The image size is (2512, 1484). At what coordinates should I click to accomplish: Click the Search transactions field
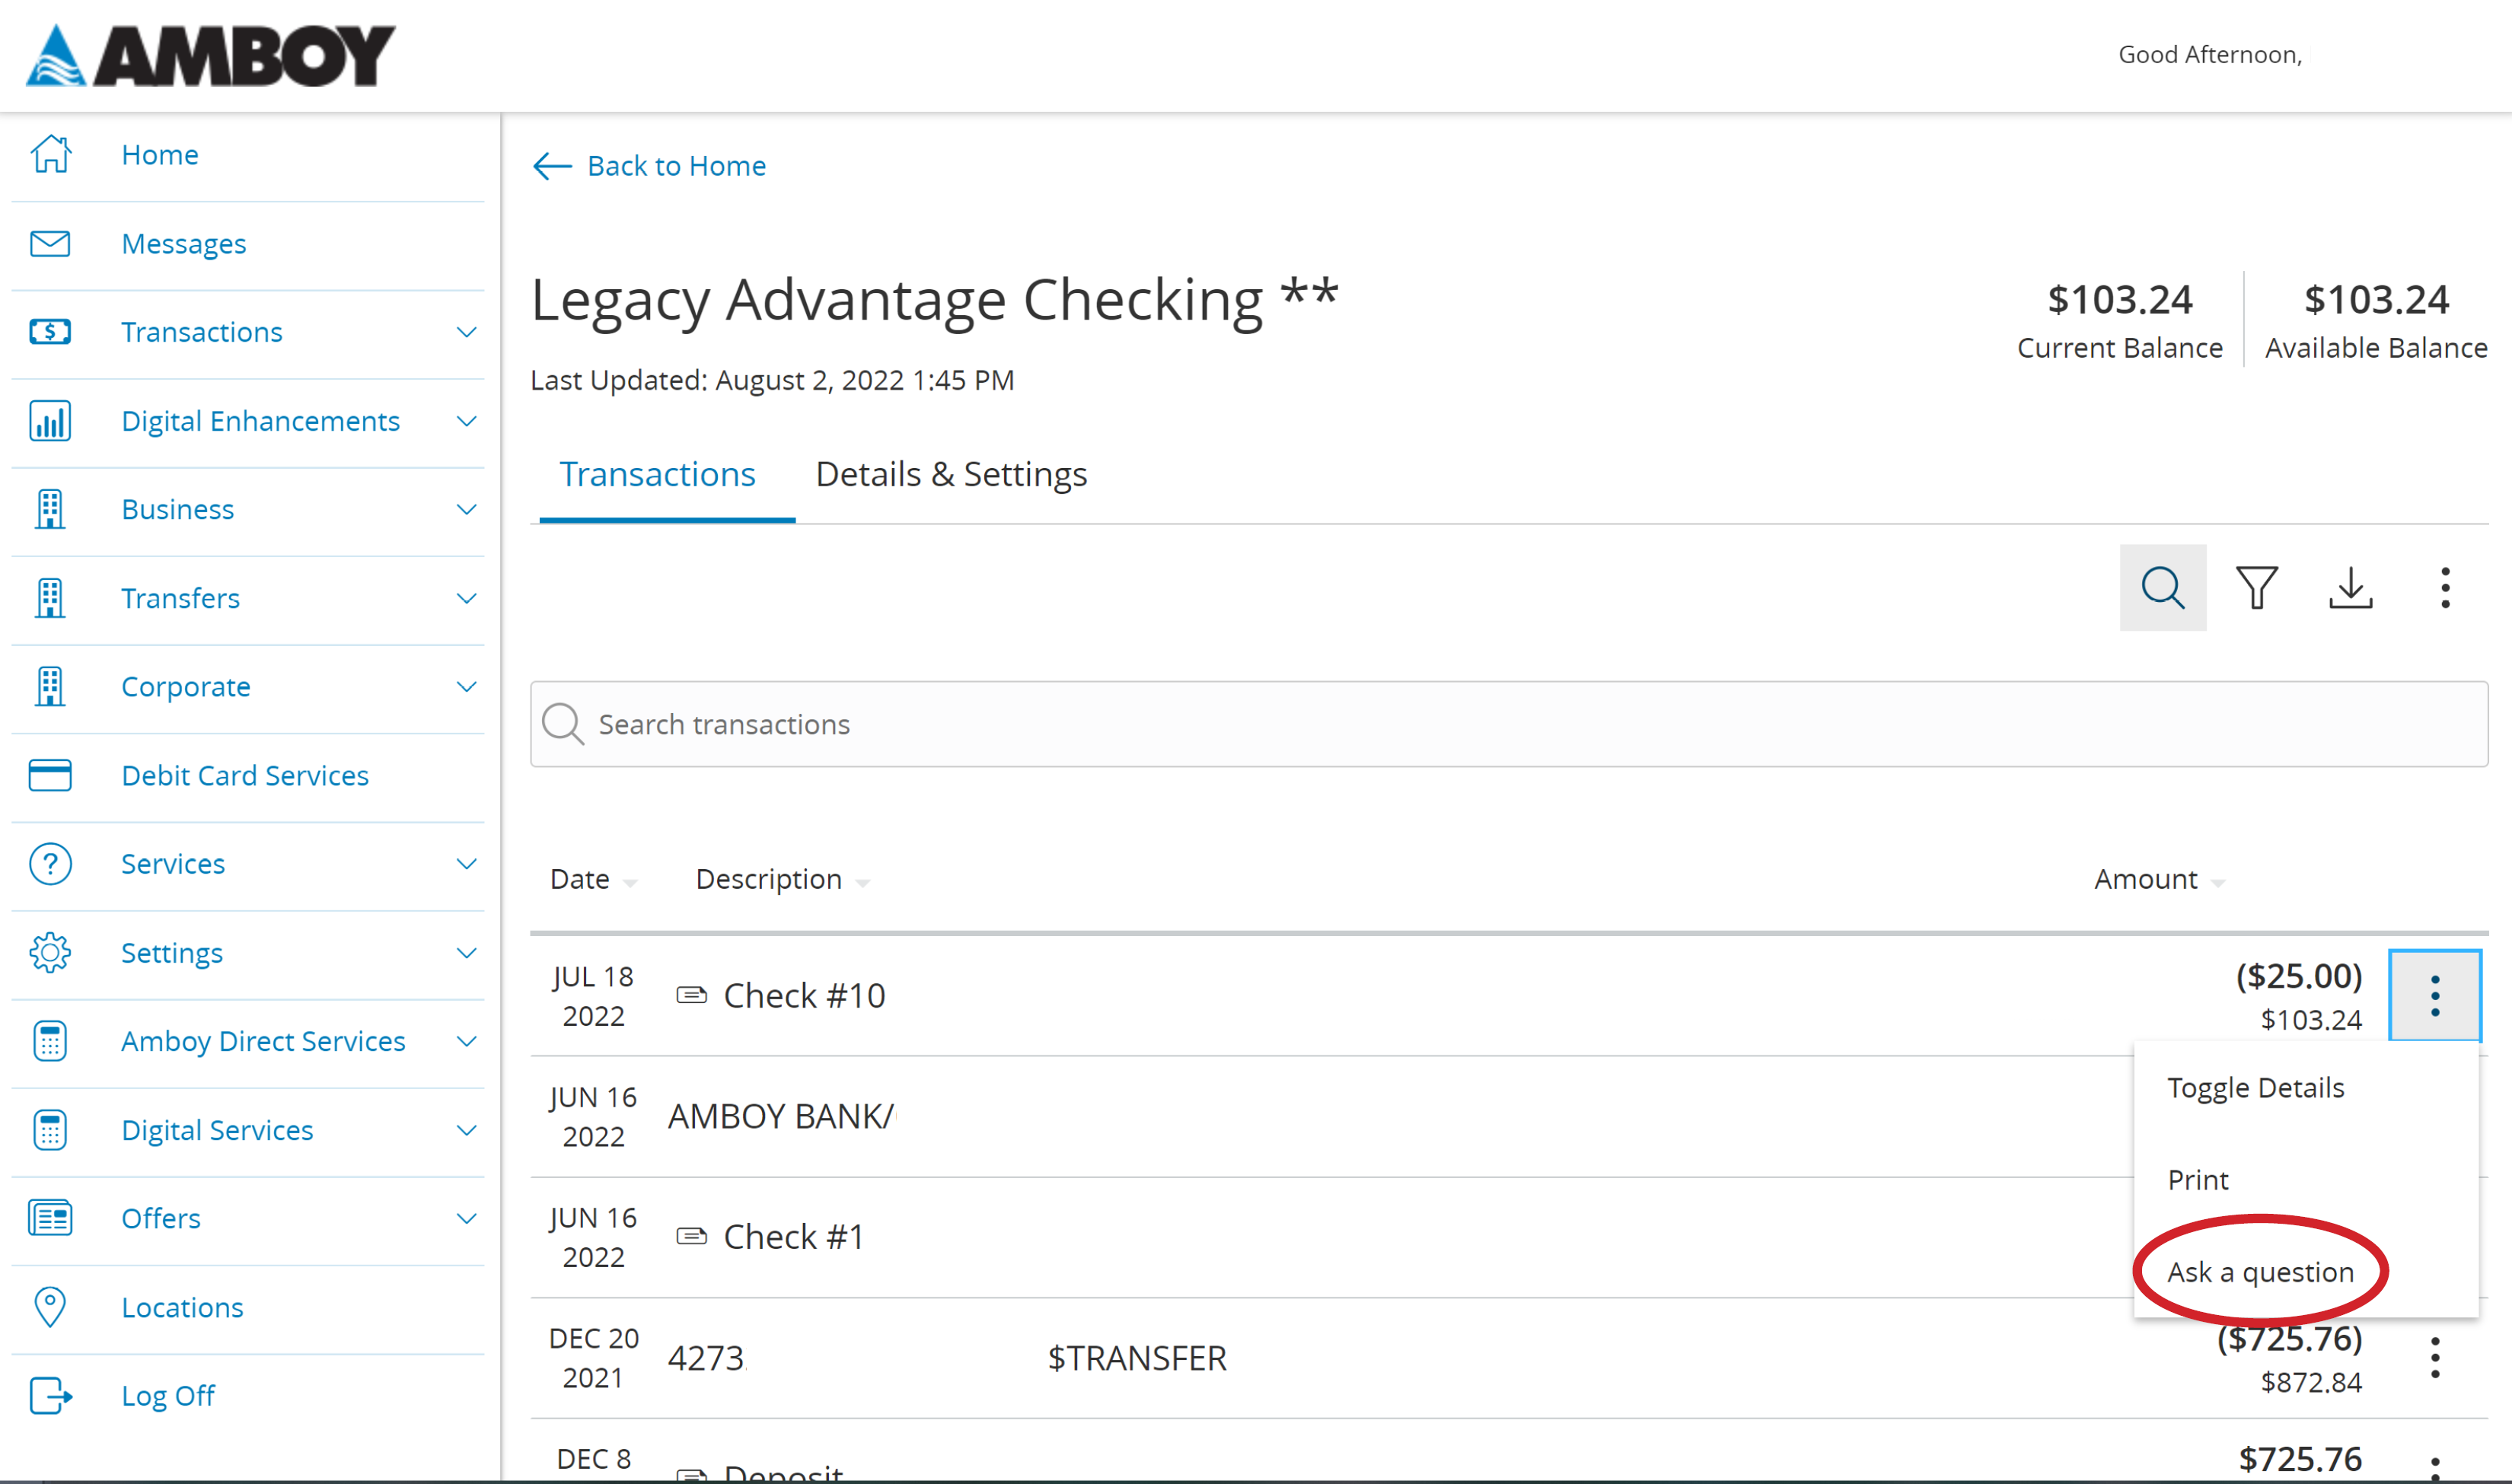[1508, 724]
